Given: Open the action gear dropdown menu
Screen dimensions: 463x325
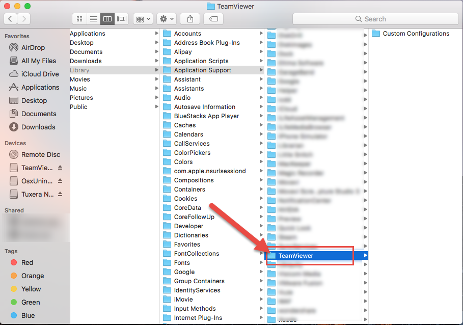Looking at the screenshot, I should coord(166,19).
